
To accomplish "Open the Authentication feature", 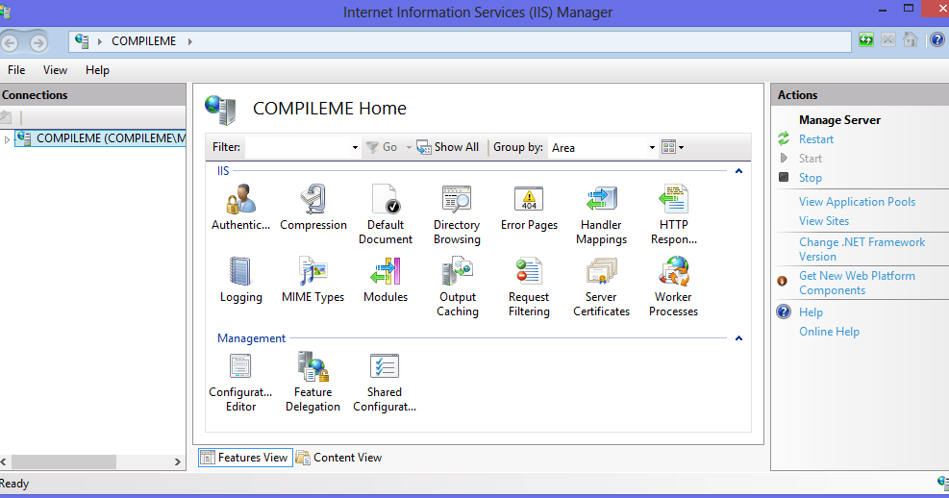I will [x=241, y=209].
